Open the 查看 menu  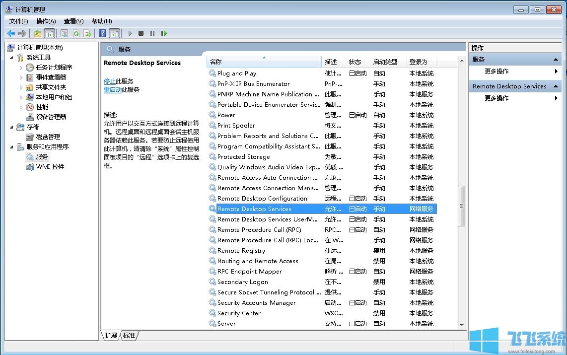73,21
